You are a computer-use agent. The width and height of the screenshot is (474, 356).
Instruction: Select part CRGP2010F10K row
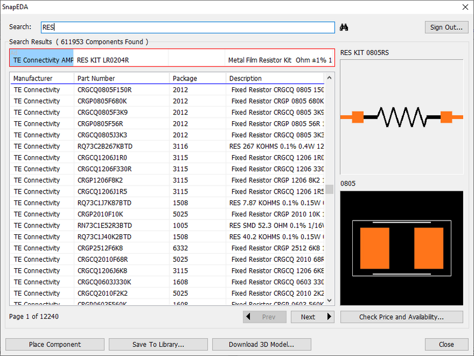[x=167, y=214]
